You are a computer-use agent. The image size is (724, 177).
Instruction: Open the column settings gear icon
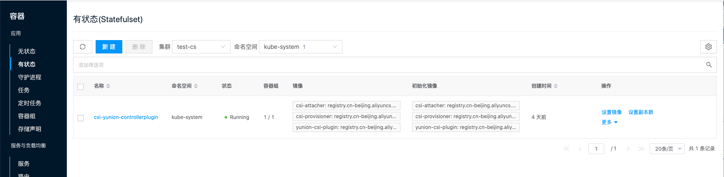[x=708, y=47]
